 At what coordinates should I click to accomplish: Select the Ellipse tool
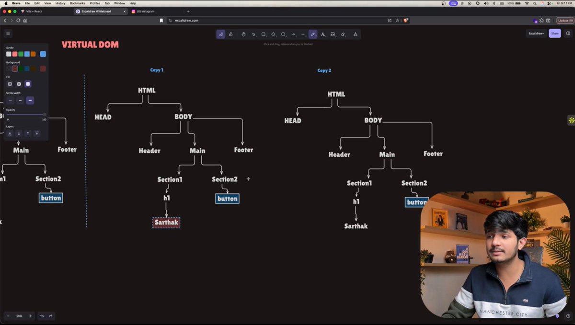click(x=284, y=34)
